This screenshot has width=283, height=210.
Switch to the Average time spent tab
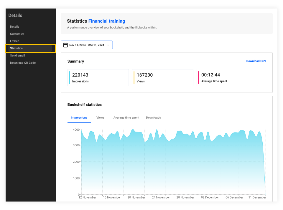coord(126,117)
